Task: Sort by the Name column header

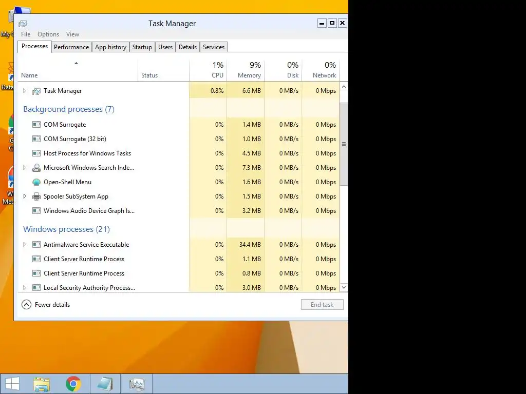Action: 78,70
